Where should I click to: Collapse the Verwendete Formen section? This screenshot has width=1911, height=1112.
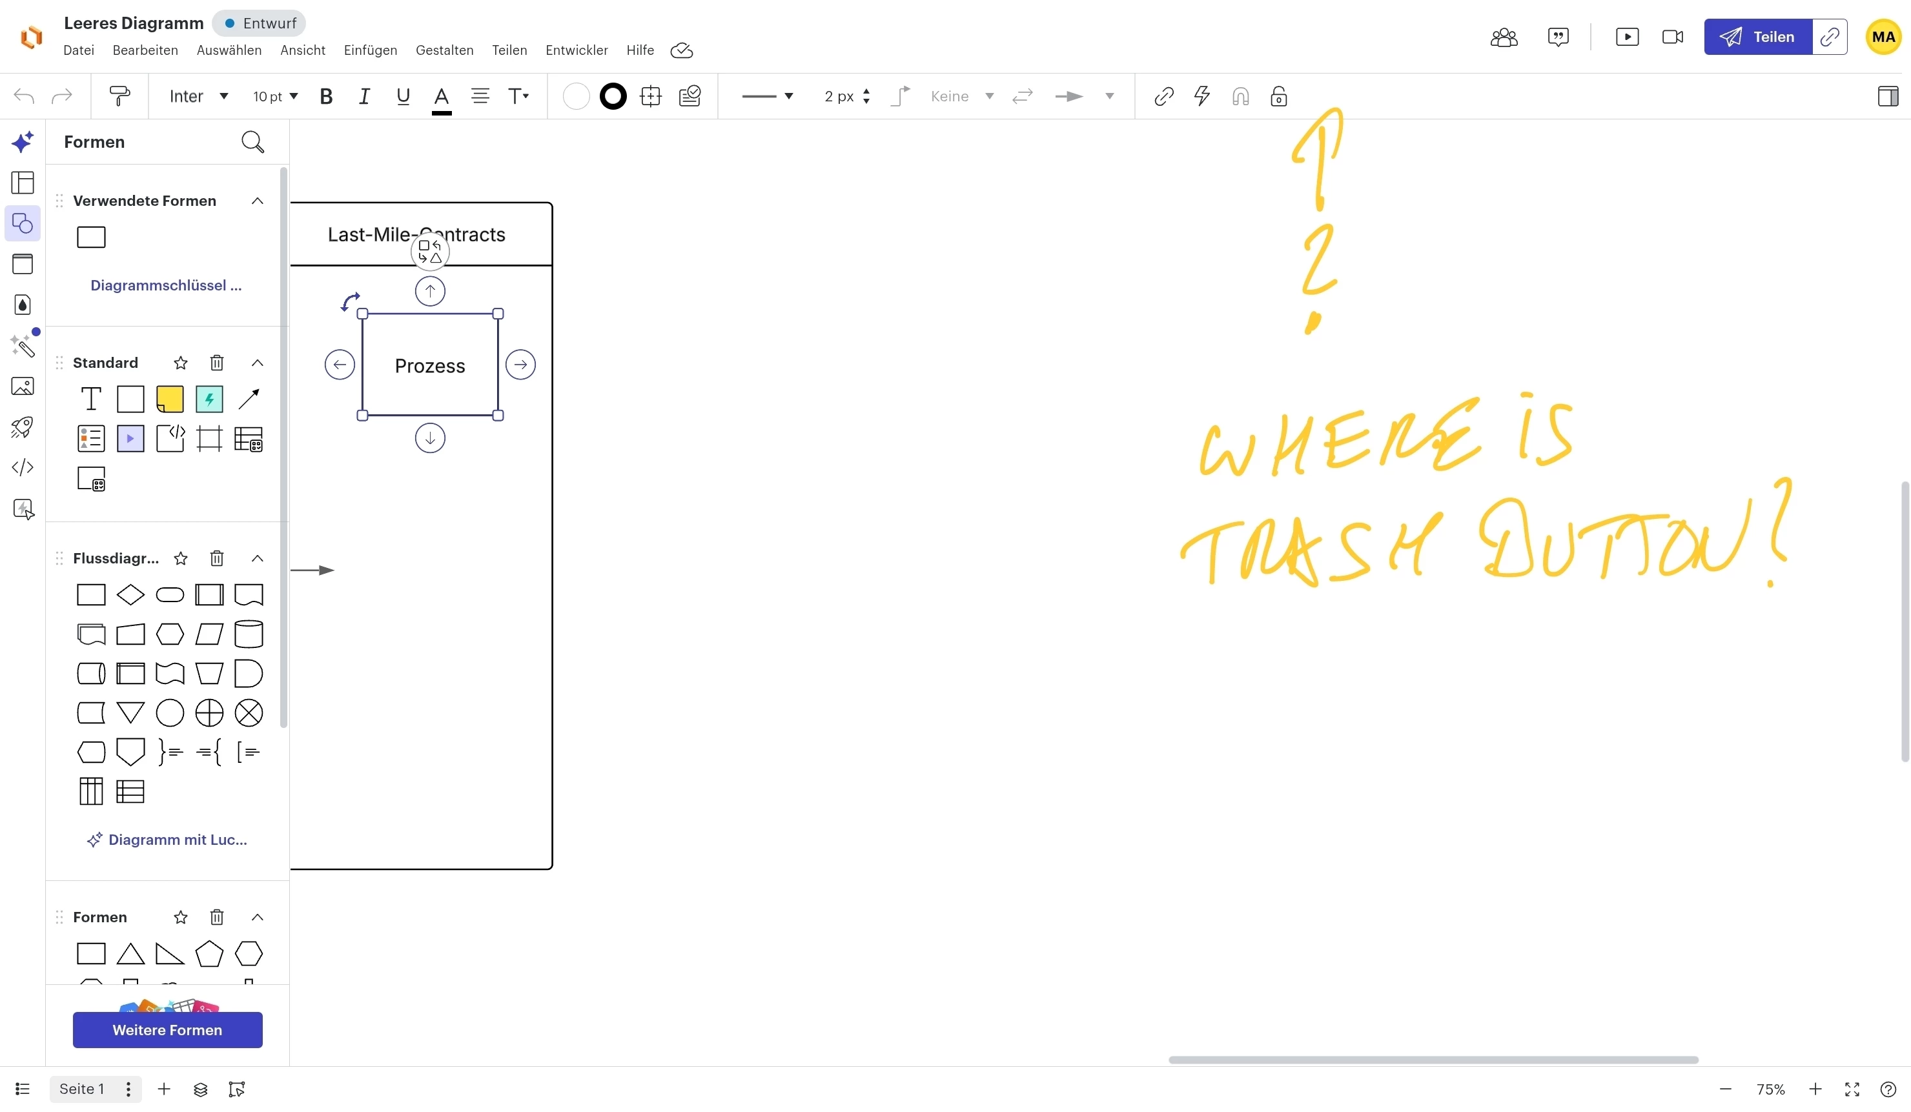coord(257,201)
